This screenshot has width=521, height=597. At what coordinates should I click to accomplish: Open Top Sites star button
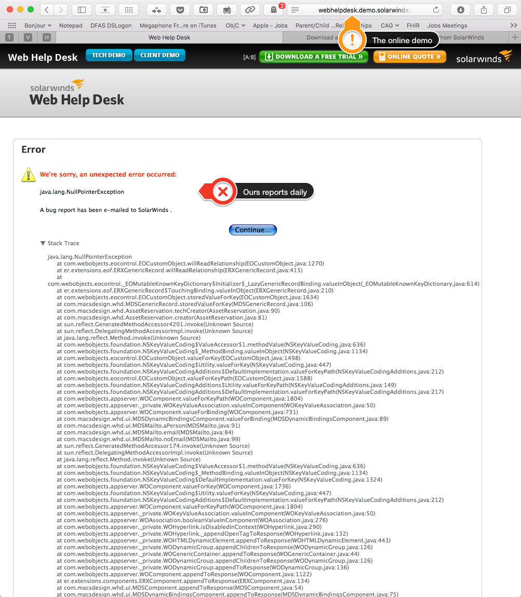click(105, 10)
